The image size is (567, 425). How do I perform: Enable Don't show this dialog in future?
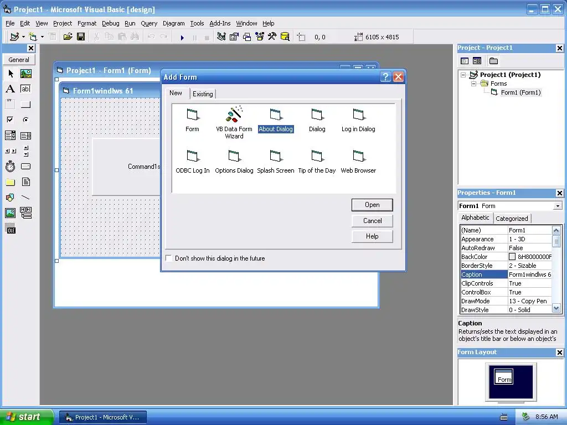click(168, 258)
